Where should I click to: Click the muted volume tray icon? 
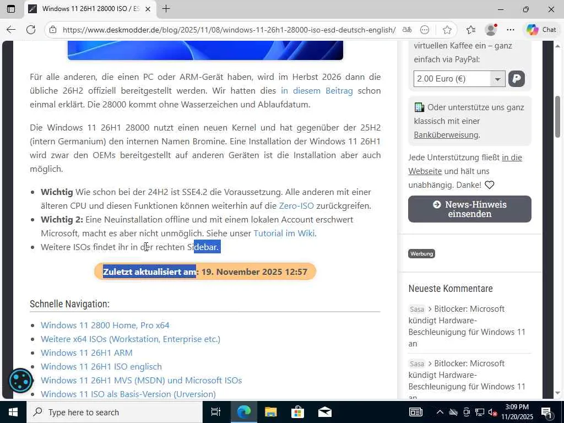point(492,412)
